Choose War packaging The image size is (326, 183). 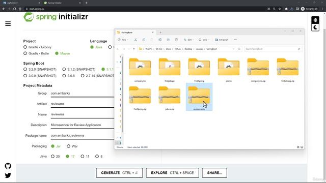click(72, 146)
